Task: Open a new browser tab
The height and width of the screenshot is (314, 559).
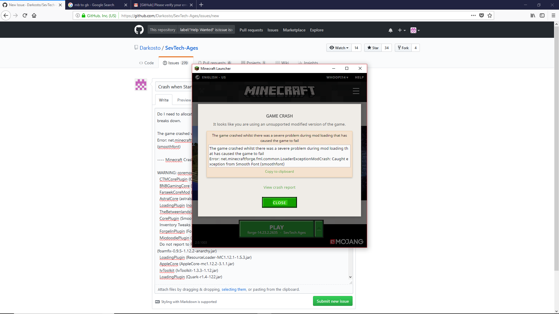Action: [x=201, y=5]
